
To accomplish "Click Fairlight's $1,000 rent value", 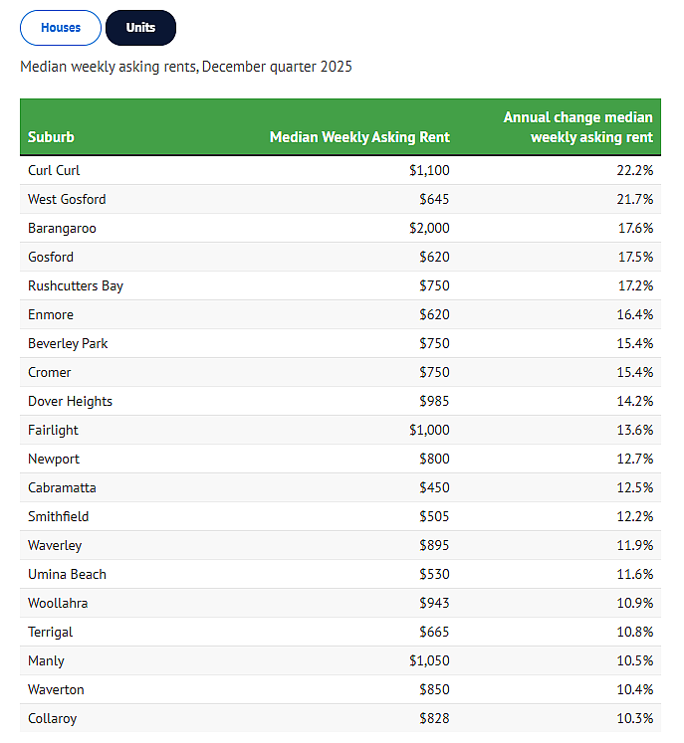I will click(429, 431).
